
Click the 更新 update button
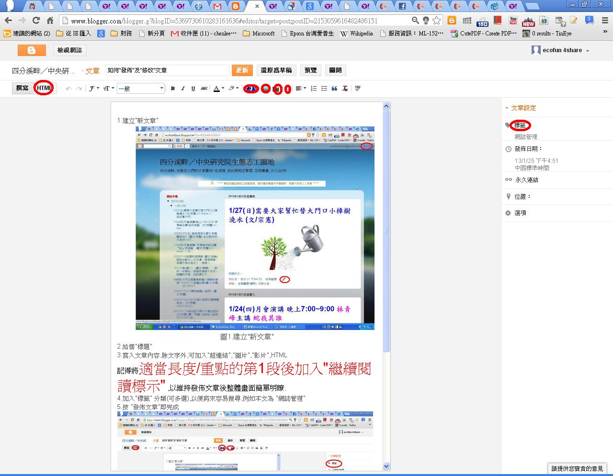point(242,70)
